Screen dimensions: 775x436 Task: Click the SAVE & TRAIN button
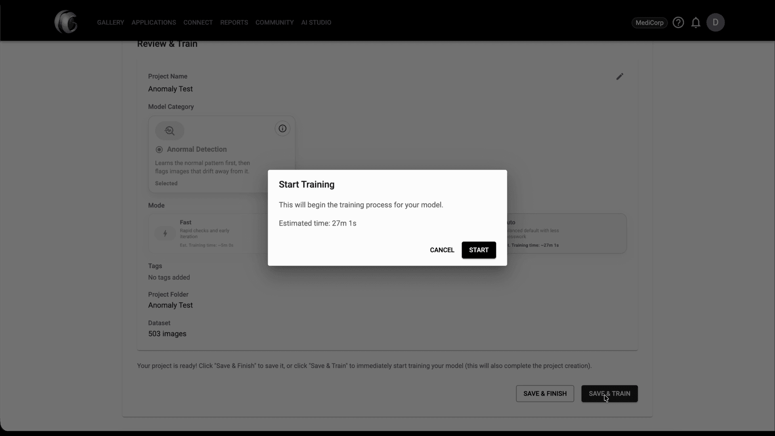[610, 394]
